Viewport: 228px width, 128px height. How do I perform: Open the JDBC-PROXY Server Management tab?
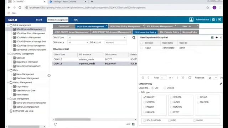(71, 32)
